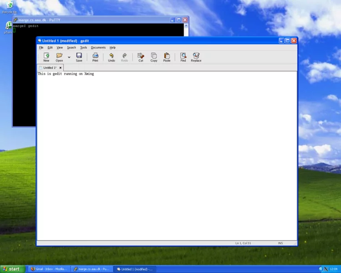The height and width of the screenshot is (273, 341).
Task: Select Untitled 1 gedit taskbar button
Action: [135, 269]
